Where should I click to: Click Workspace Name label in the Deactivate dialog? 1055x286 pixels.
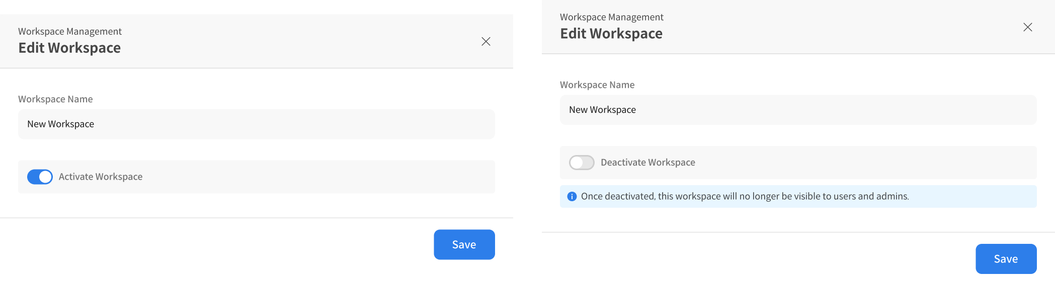tap(597, 85)
